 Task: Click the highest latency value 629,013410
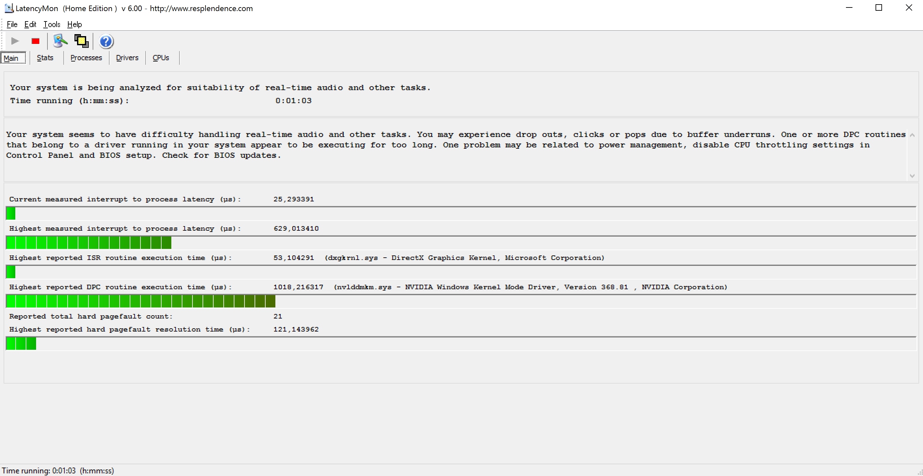(x=296, y=228)
